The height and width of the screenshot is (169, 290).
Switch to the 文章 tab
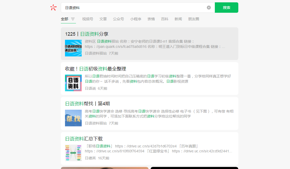click(x=103, y=19)
